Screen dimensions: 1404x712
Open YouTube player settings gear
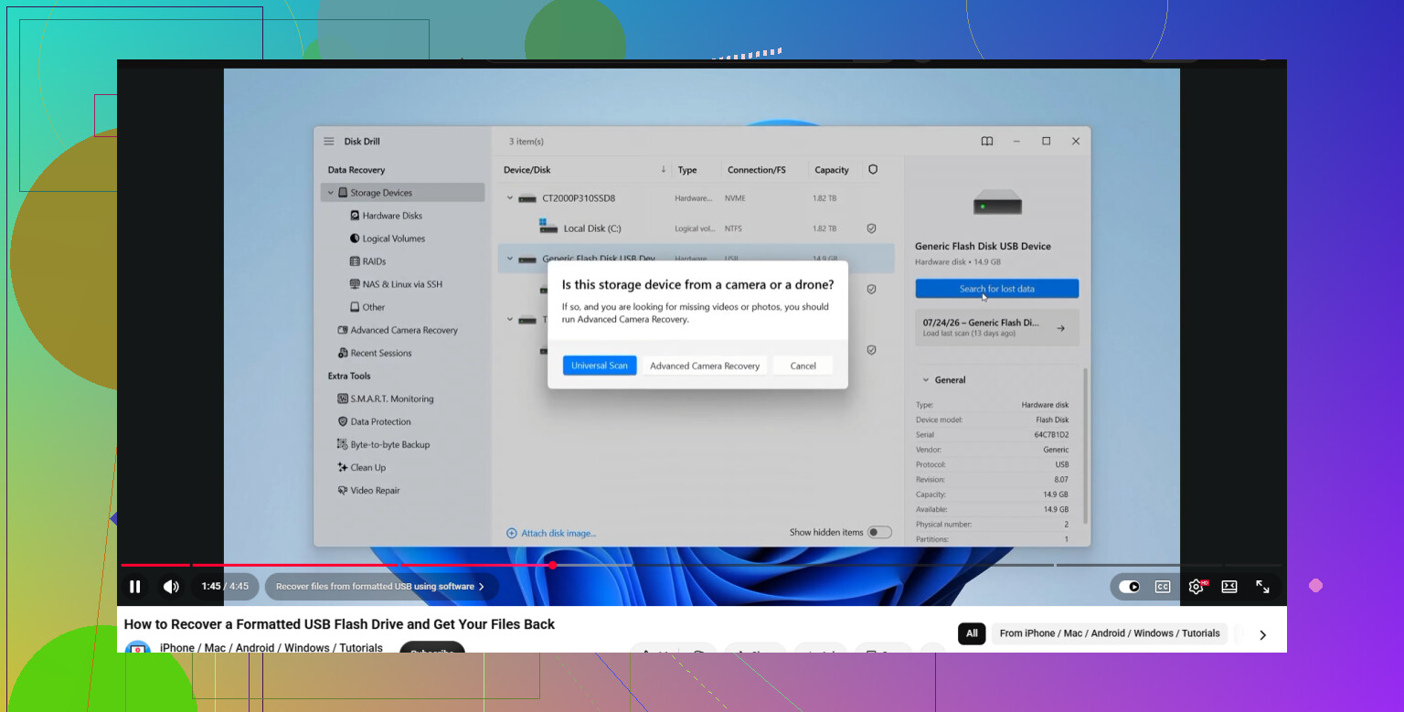point(1196,587)
